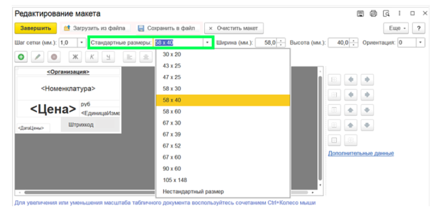
Task: Choose 67 x 30 from size list
Action: (x=223, y=123)
